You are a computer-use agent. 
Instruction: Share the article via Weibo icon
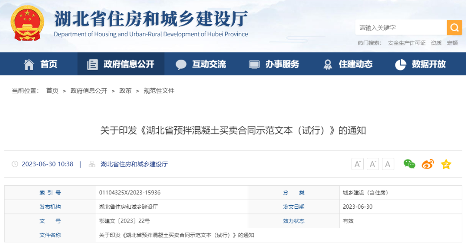[428, 164]
